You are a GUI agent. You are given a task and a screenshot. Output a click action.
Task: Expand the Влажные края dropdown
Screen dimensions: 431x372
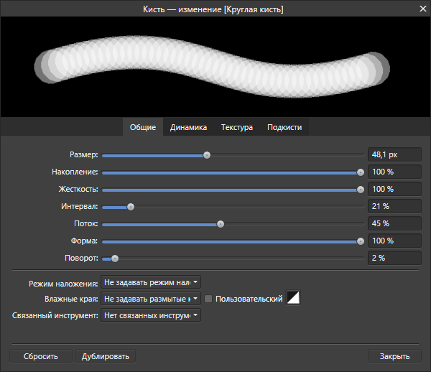151,299
